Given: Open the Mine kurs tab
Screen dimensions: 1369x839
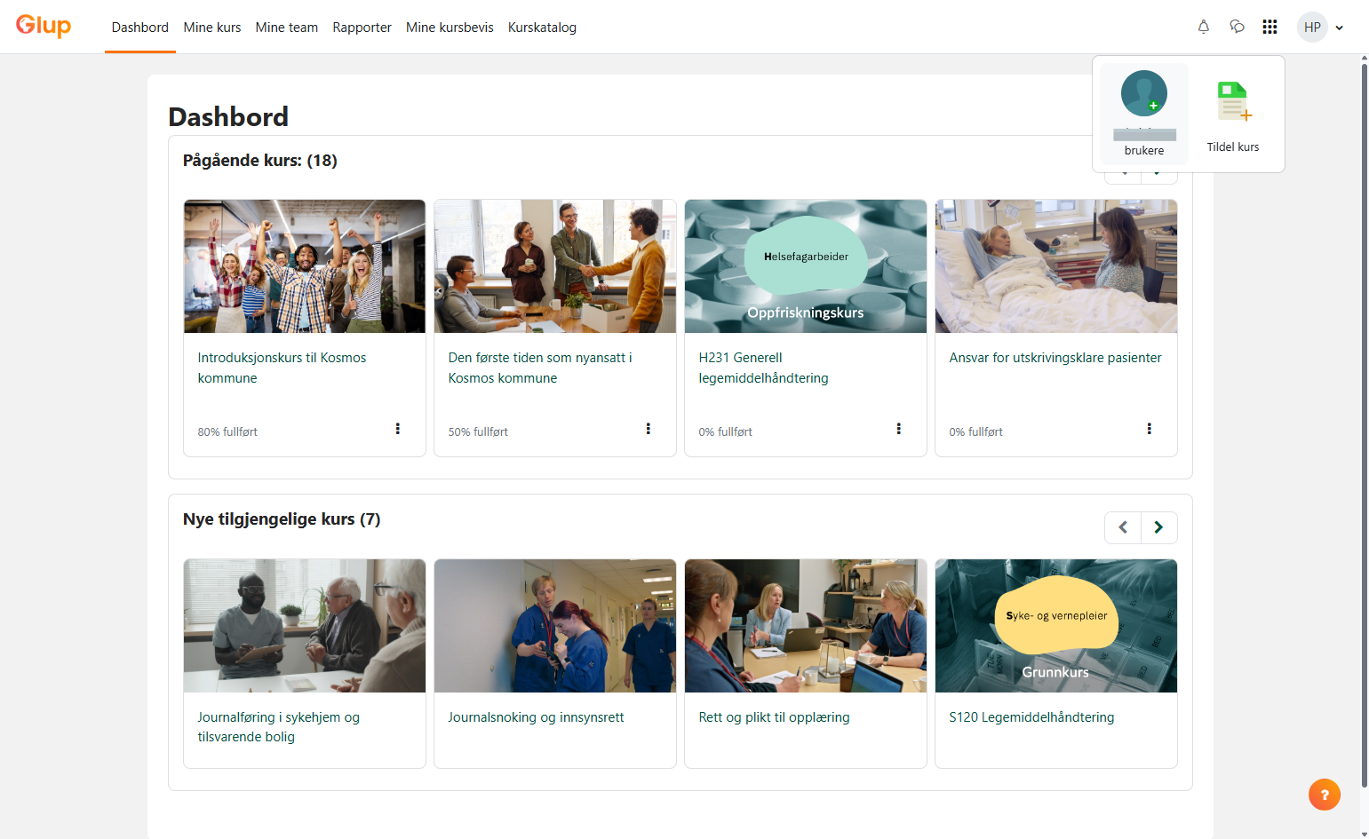Looking at the screenshot, I should (212, 28).
